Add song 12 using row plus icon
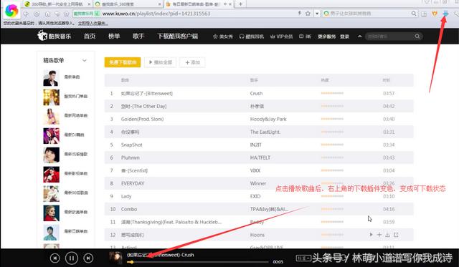The height and width of the screenshot is (267, 459). 379,235
